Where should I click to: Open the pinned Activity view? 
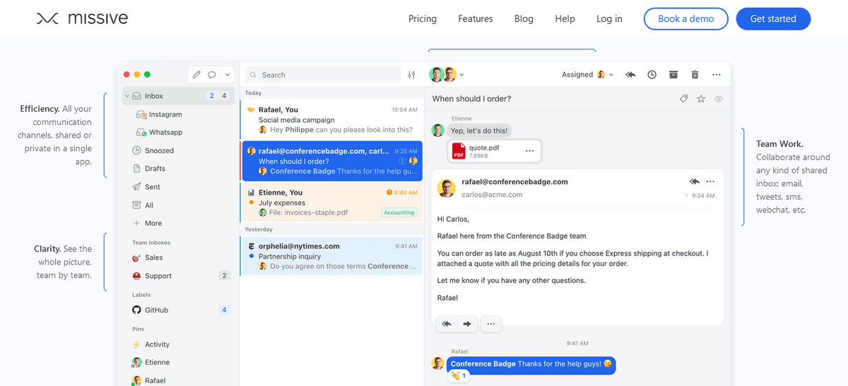click(x=157, y=344)
